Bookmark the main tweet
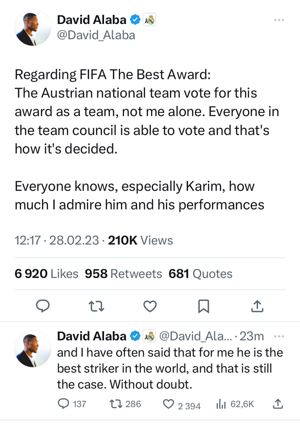 [204, 306]
